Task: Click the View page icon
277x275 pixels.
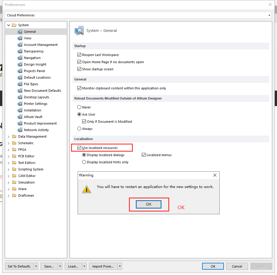Action: click(x=20, y=38)
